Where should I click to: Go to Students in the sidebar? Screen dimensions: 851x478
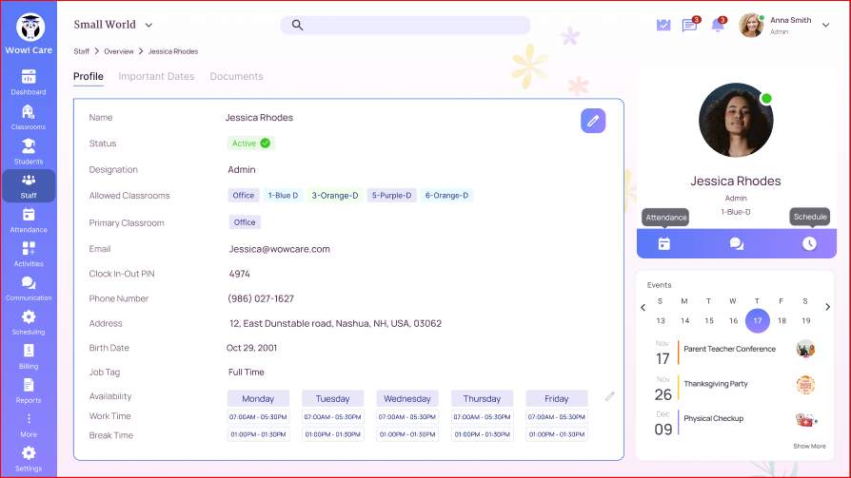29,151
